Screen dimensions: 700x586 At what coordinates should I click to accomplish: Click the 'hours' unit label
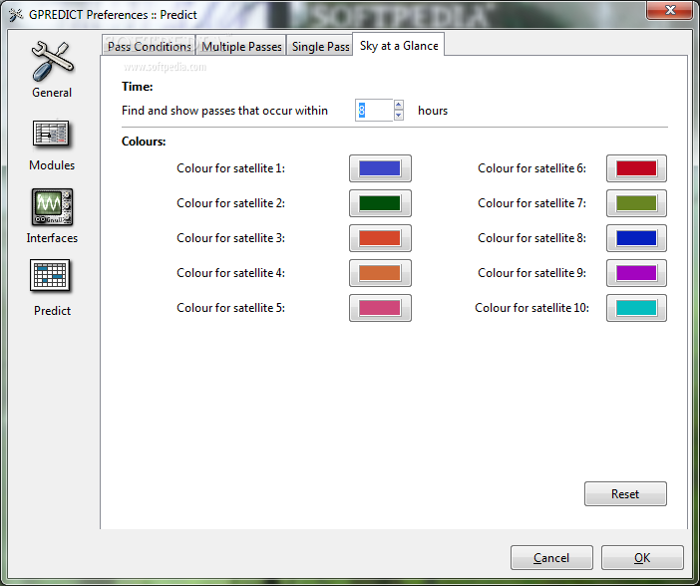click(433, 111)
